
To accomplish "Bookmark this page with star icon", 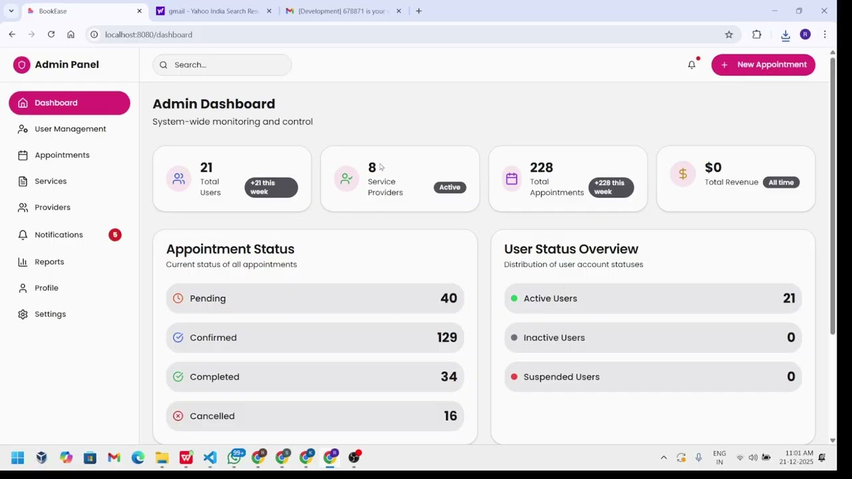I will click(729, 35).
